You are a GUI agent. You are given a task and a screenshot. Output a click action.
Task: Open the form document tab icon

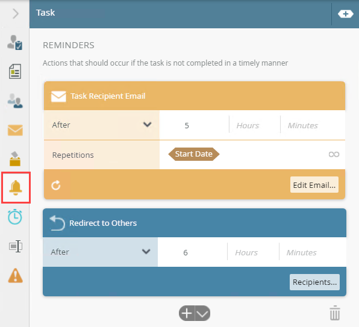pyautogui.click(x=15, y=72)
